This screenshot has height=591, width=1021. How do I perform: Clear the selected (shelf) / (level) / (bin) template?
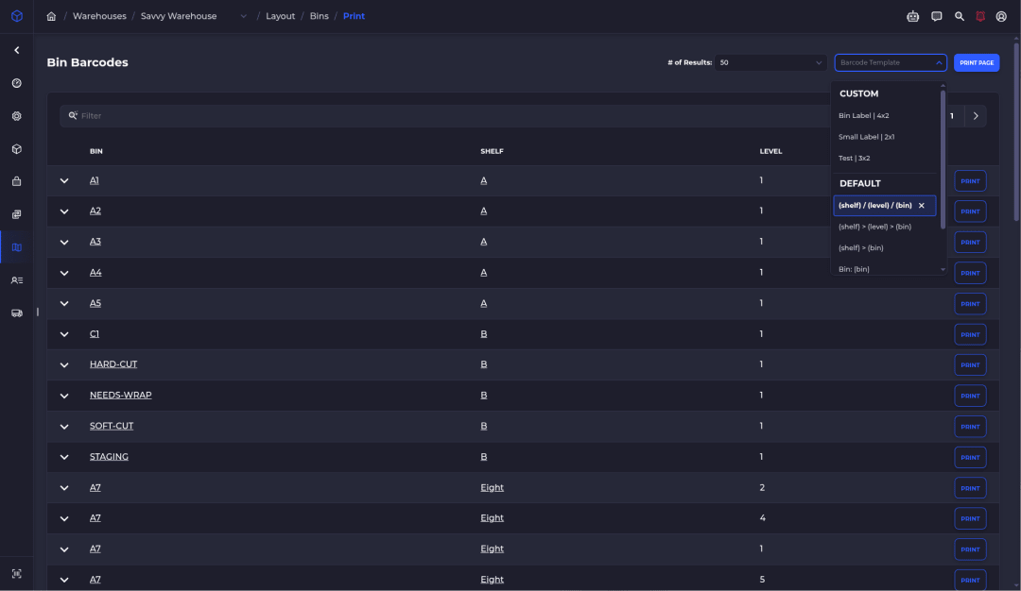pyautogui.click(x=922, y=206)
